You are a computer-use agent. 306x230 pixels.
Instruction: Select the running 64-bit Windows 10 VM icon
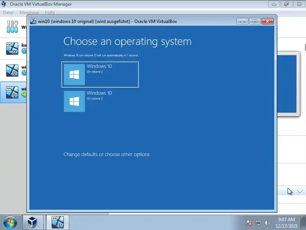pos(12,92)
